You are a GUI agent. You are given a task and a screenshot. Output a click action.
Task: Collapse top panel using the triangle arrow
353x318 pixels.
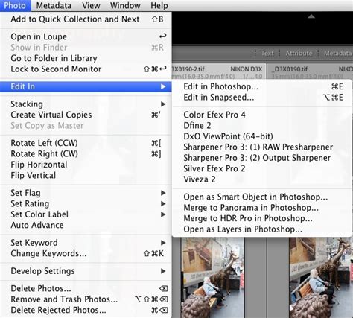pyautogui.click(x=311, y=16)
